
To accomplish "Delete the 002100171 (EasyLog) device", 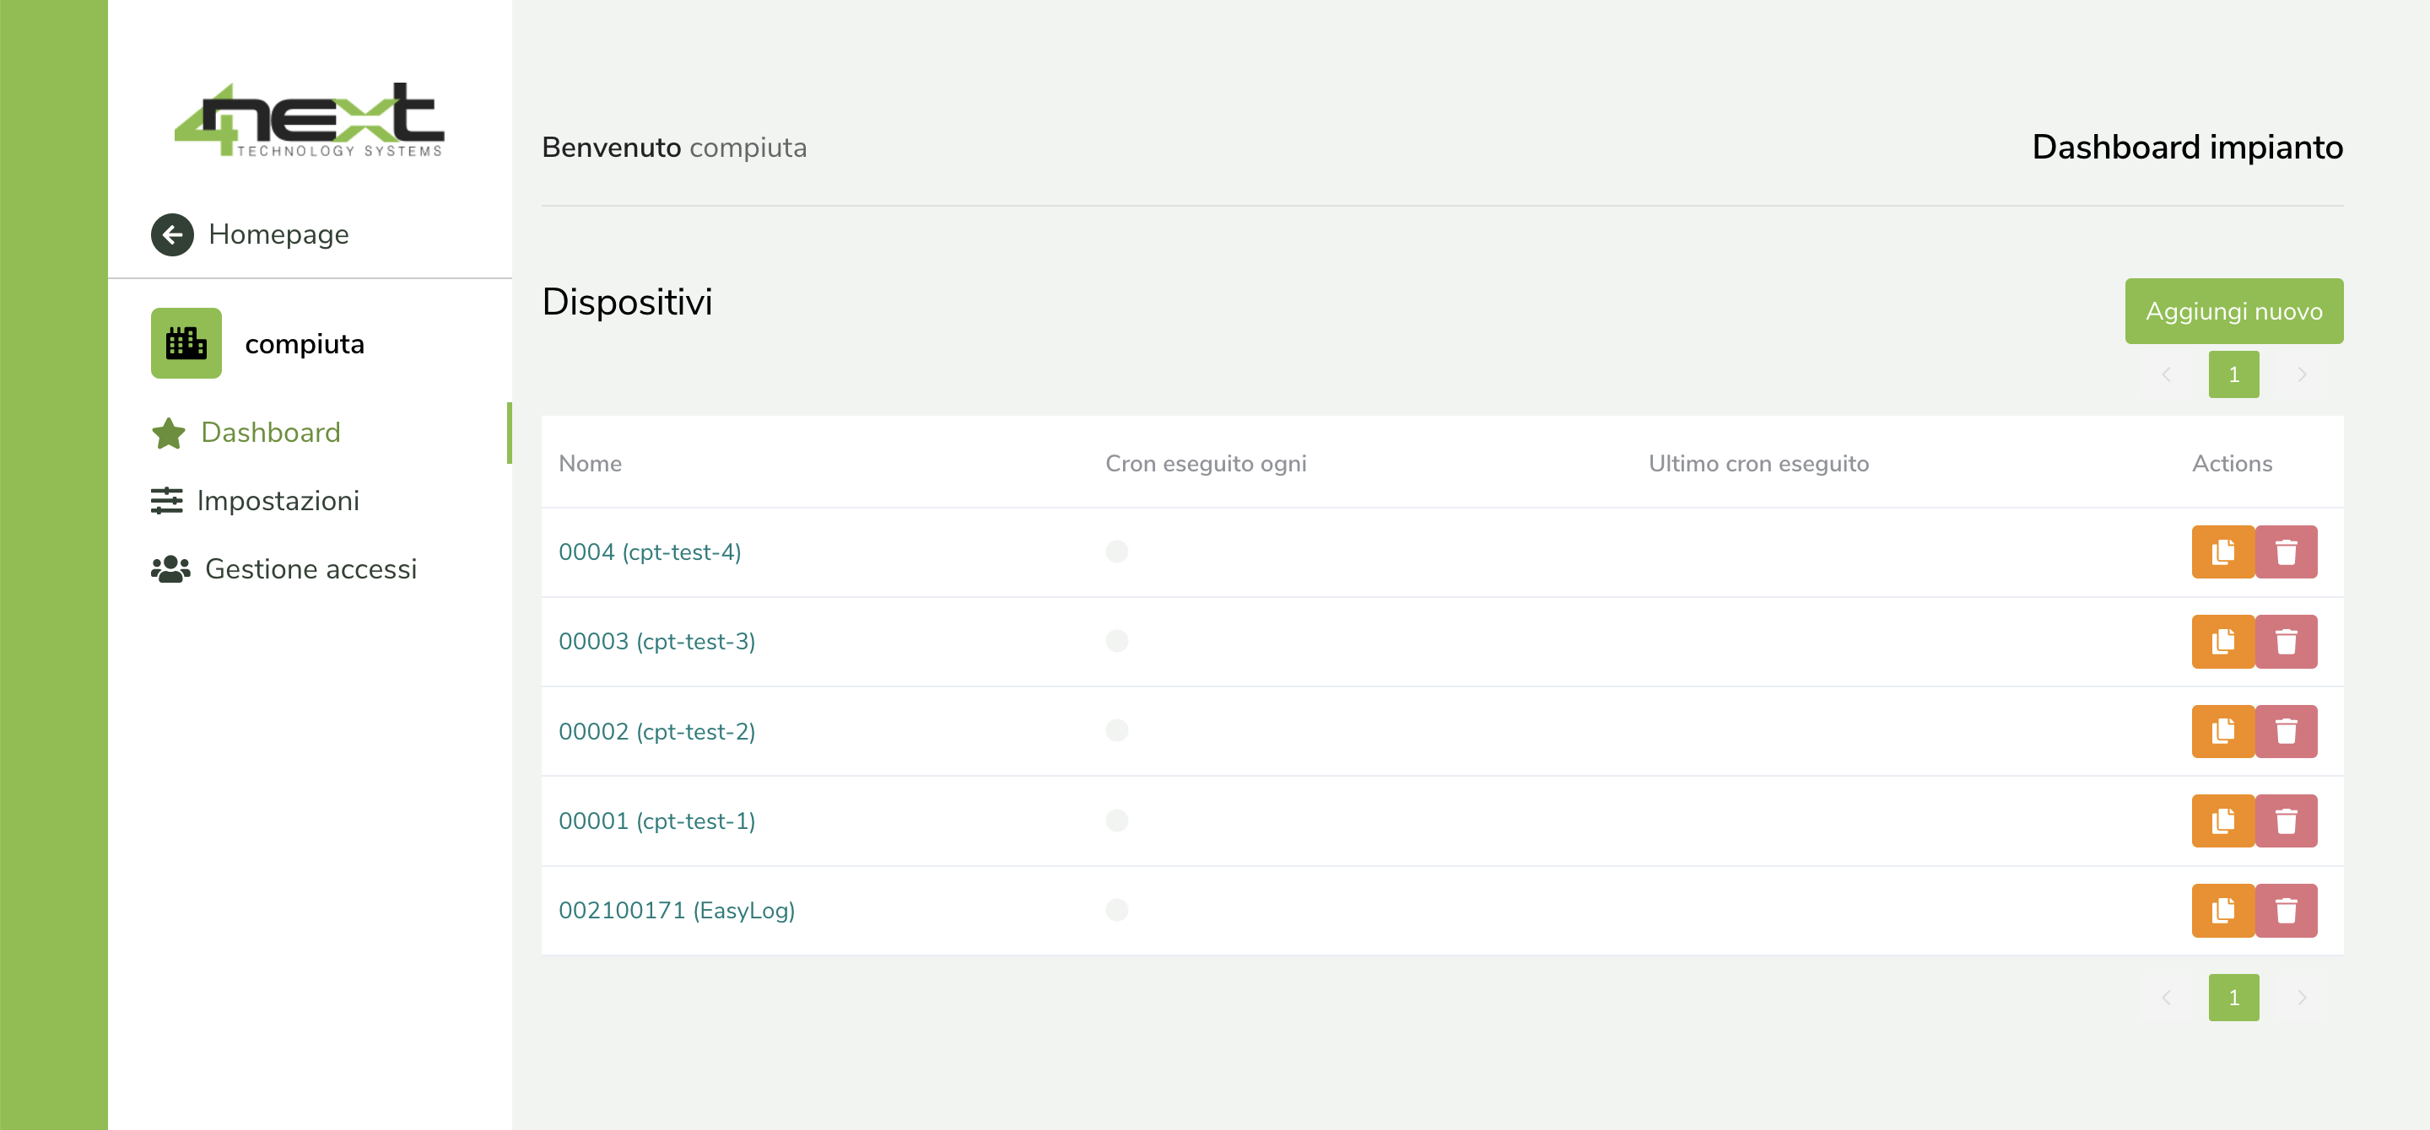I will pos(2285,911).
